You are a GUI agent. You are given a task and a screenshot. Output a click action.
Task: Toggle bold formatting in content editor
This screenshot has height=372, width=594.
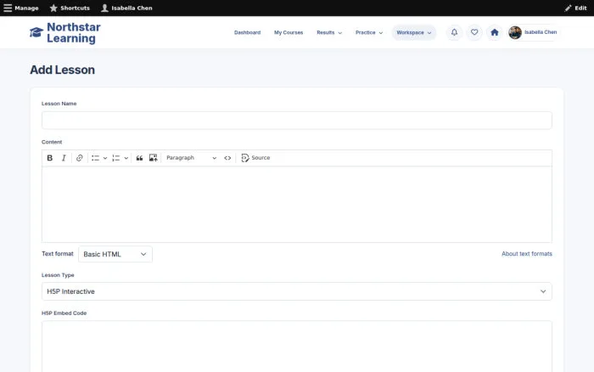49,158
